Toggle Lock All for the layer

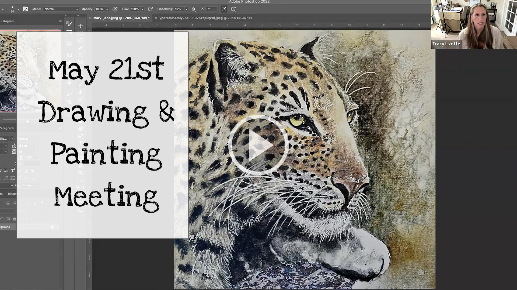[x=15, y=219]
